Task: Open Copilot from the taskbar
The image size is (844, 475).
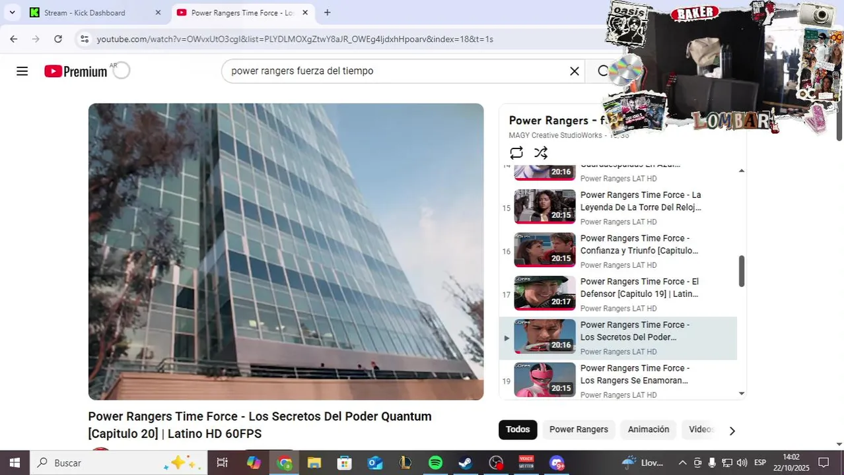Action: click(254, 462)
